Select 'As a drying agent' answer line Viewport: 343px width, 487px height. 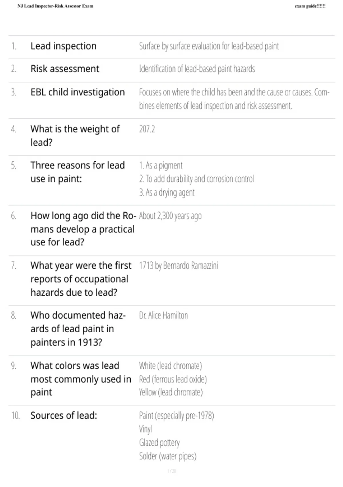167,193
